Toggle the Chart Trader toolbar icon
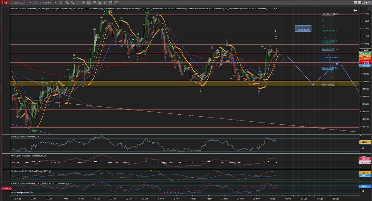This screenshot has height=201, width=372. [x=94, y=3]
